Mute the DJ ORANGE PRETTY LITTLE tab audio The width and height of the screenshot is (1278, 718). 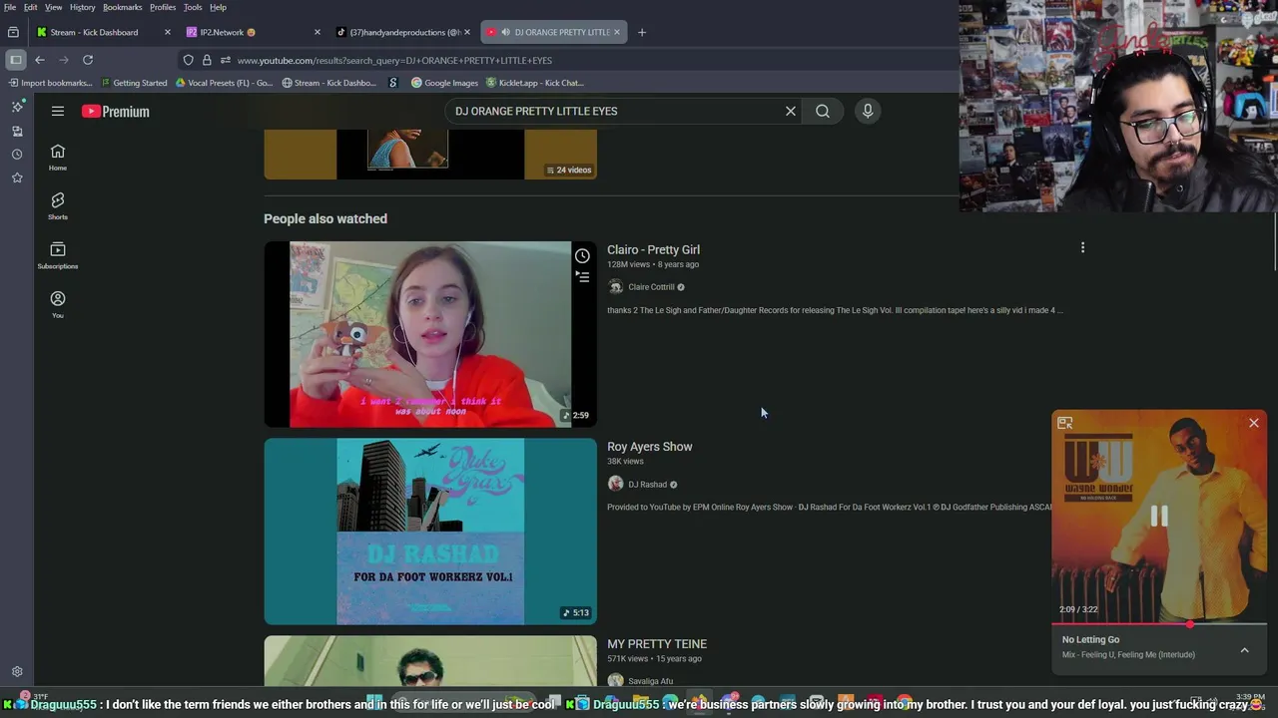[x=505, y=32]
